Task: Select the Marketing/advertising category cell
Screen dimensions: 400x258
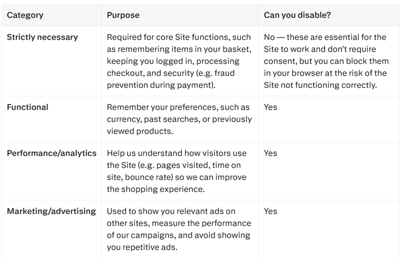Action: (x=51, y=211)
